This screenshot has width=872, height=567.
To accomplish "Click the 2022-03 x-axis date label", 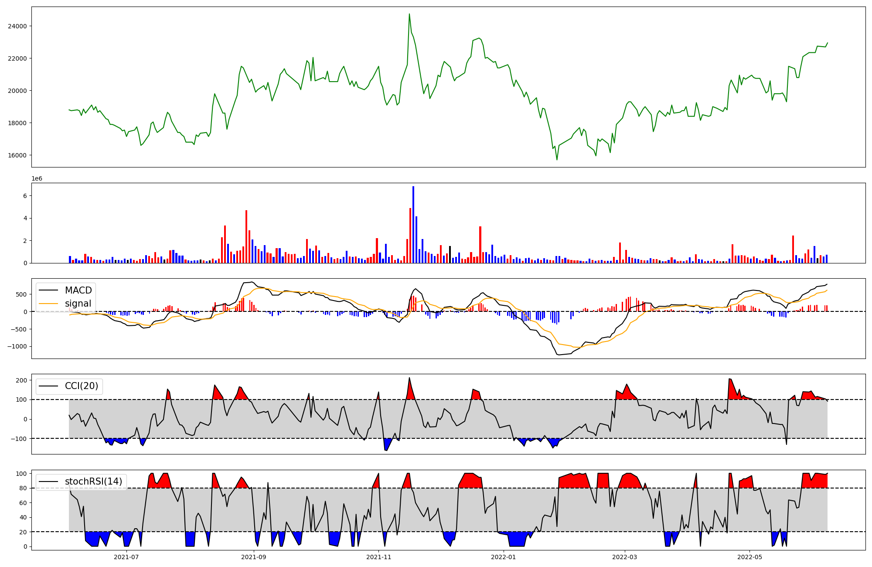I will click(625, 557).
